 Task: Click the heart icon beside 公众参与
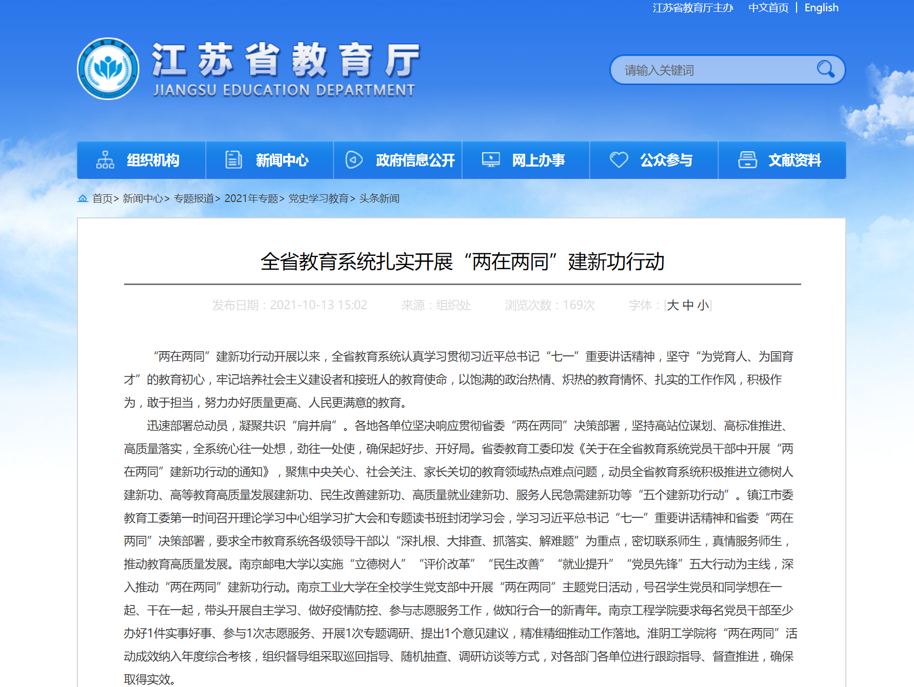pos(619,160)
